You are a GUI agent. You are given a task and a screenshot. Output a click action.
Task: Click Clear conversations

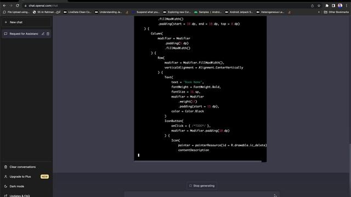click(x=26, y=167)
